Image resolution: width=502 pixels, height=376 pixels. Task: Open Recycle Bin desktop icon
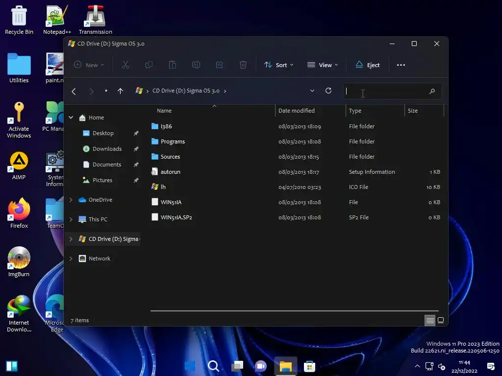[19, 20]
